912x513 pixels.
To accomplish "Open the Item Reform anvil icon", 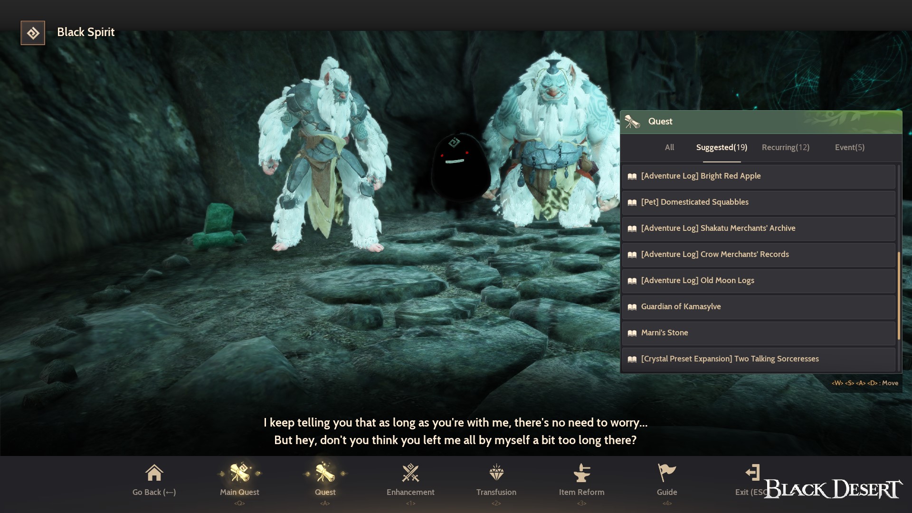I will coord(582,473).
